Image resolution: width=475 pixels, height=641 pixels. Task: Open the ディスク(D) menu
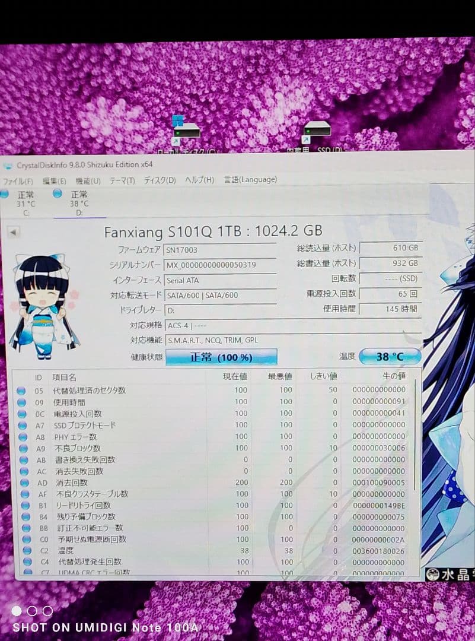(x=160, y=180)
